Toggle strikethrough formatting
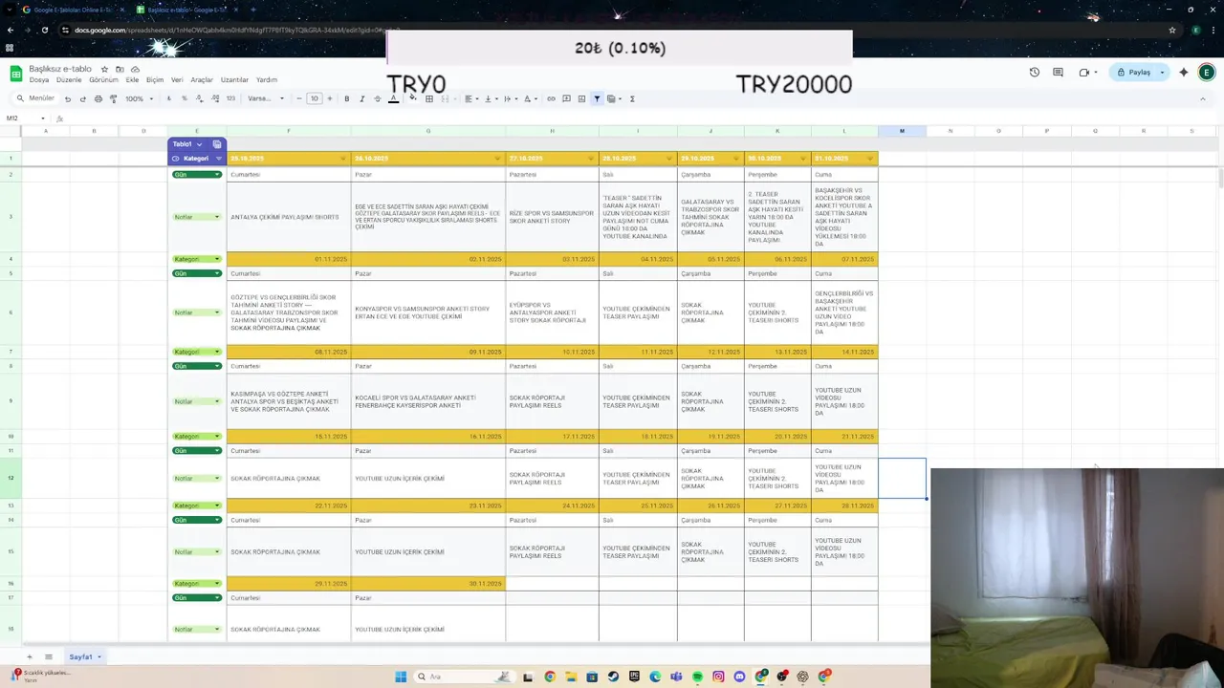 pos(377,98)
